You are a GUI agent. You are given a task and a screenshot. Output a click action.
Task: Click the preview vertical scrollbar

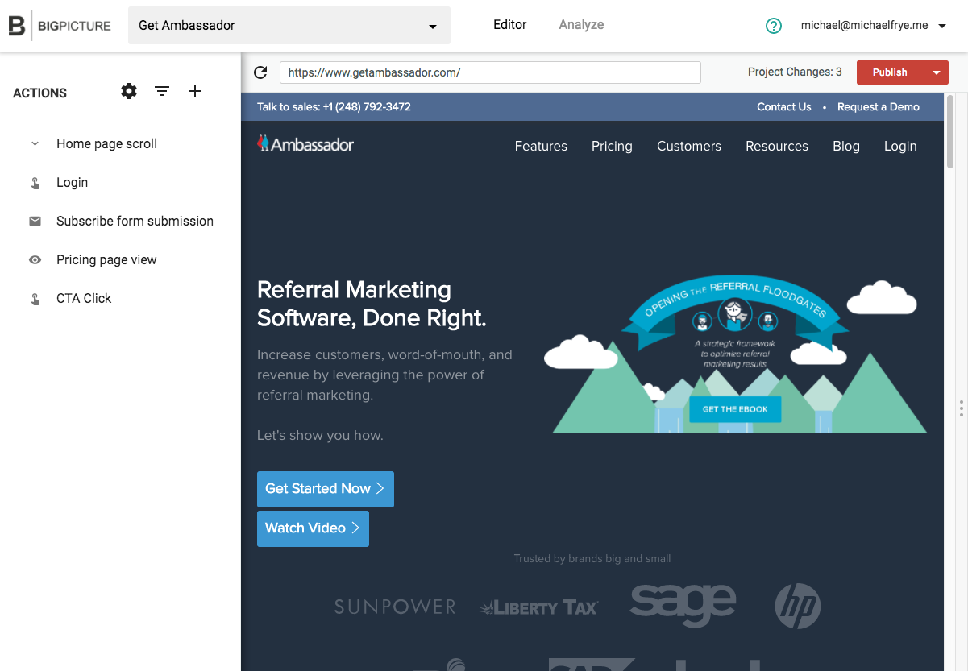coord(950,134)
